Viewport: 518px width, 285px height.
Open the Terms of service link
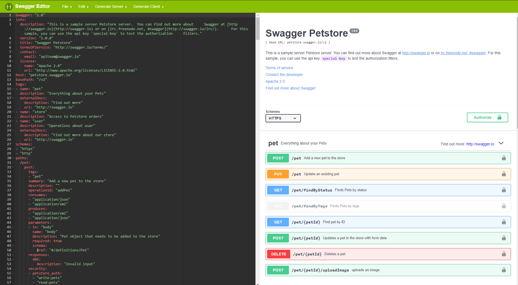click(x=279, y=68)
